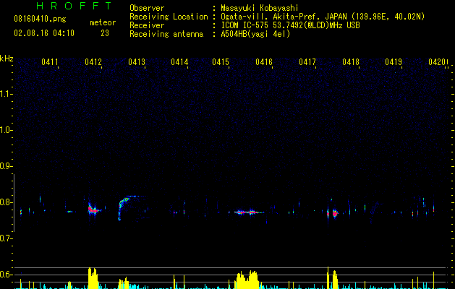Click the HROFFT title text

[x=74, y=6]
